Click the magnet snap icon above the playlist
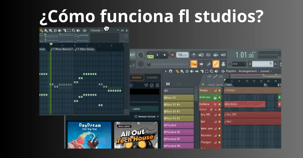 coord(171,71)
